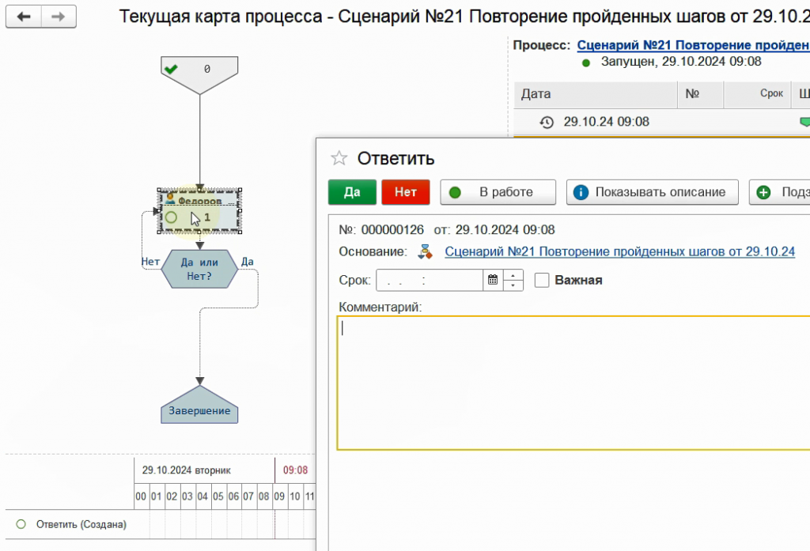Click the back navigation arrow
The width and height of the screenshot is (810, 551).
tap(24, 17)
